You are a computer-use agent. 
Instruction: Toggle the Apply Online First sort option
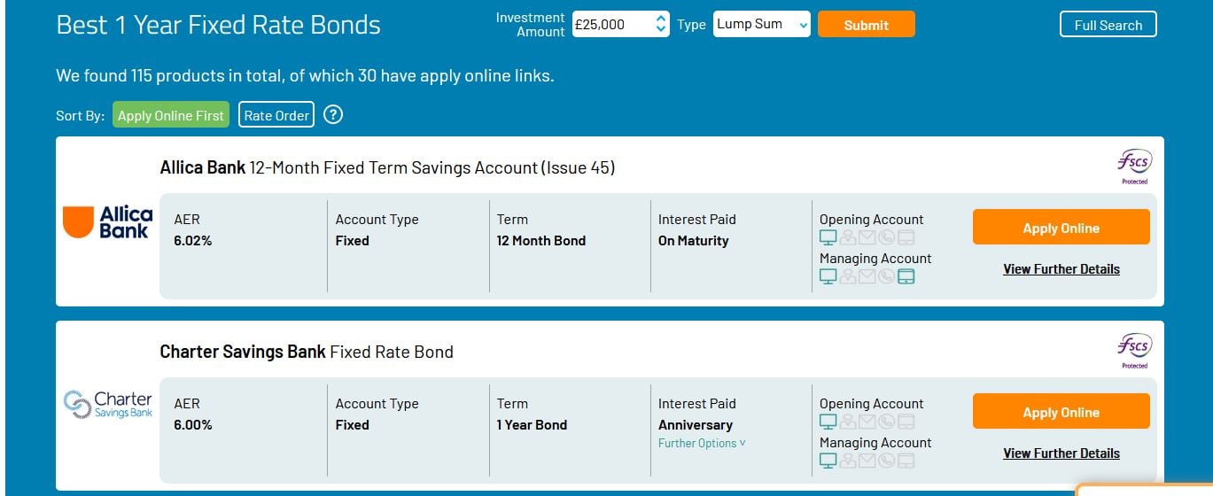(x=171, y=115)
